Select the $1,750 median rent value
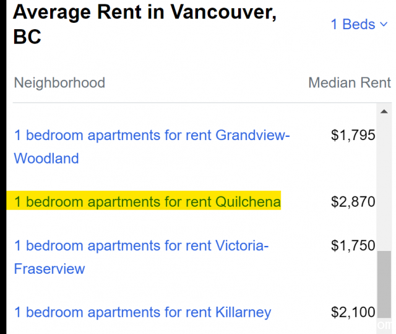 (x=353, y=245)
